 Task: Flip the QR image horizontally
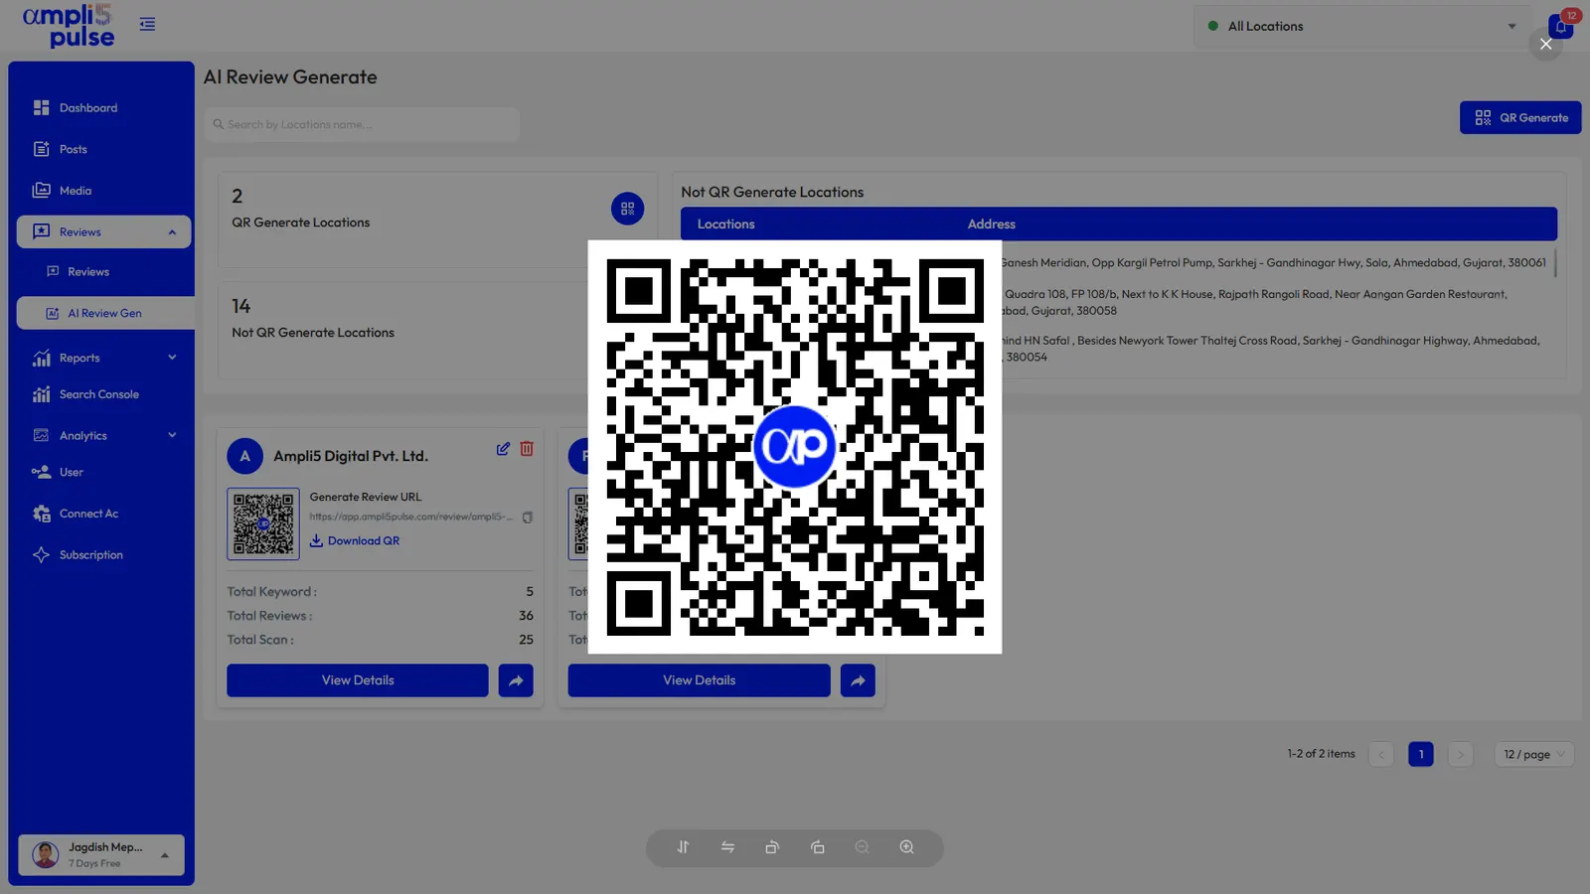727,847
